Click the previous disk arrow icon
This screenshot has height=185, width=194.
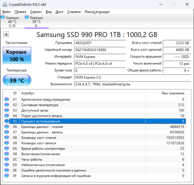(6, 34)
